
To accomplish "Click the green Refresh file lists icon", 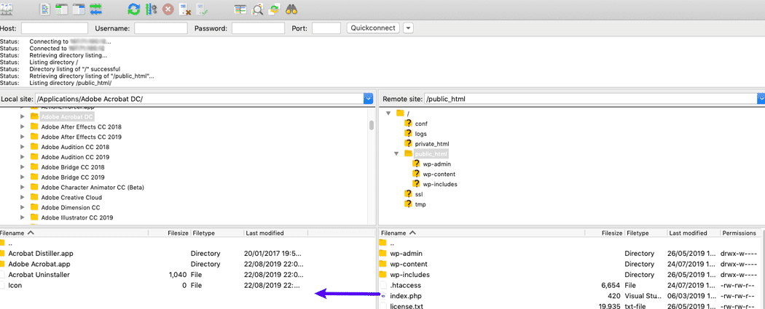I will [134, 9].
